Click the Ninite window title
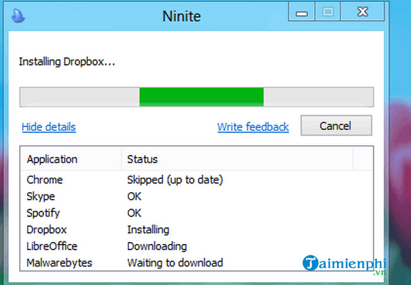Viewport: 411px width, 285px height. pos(181,16)
